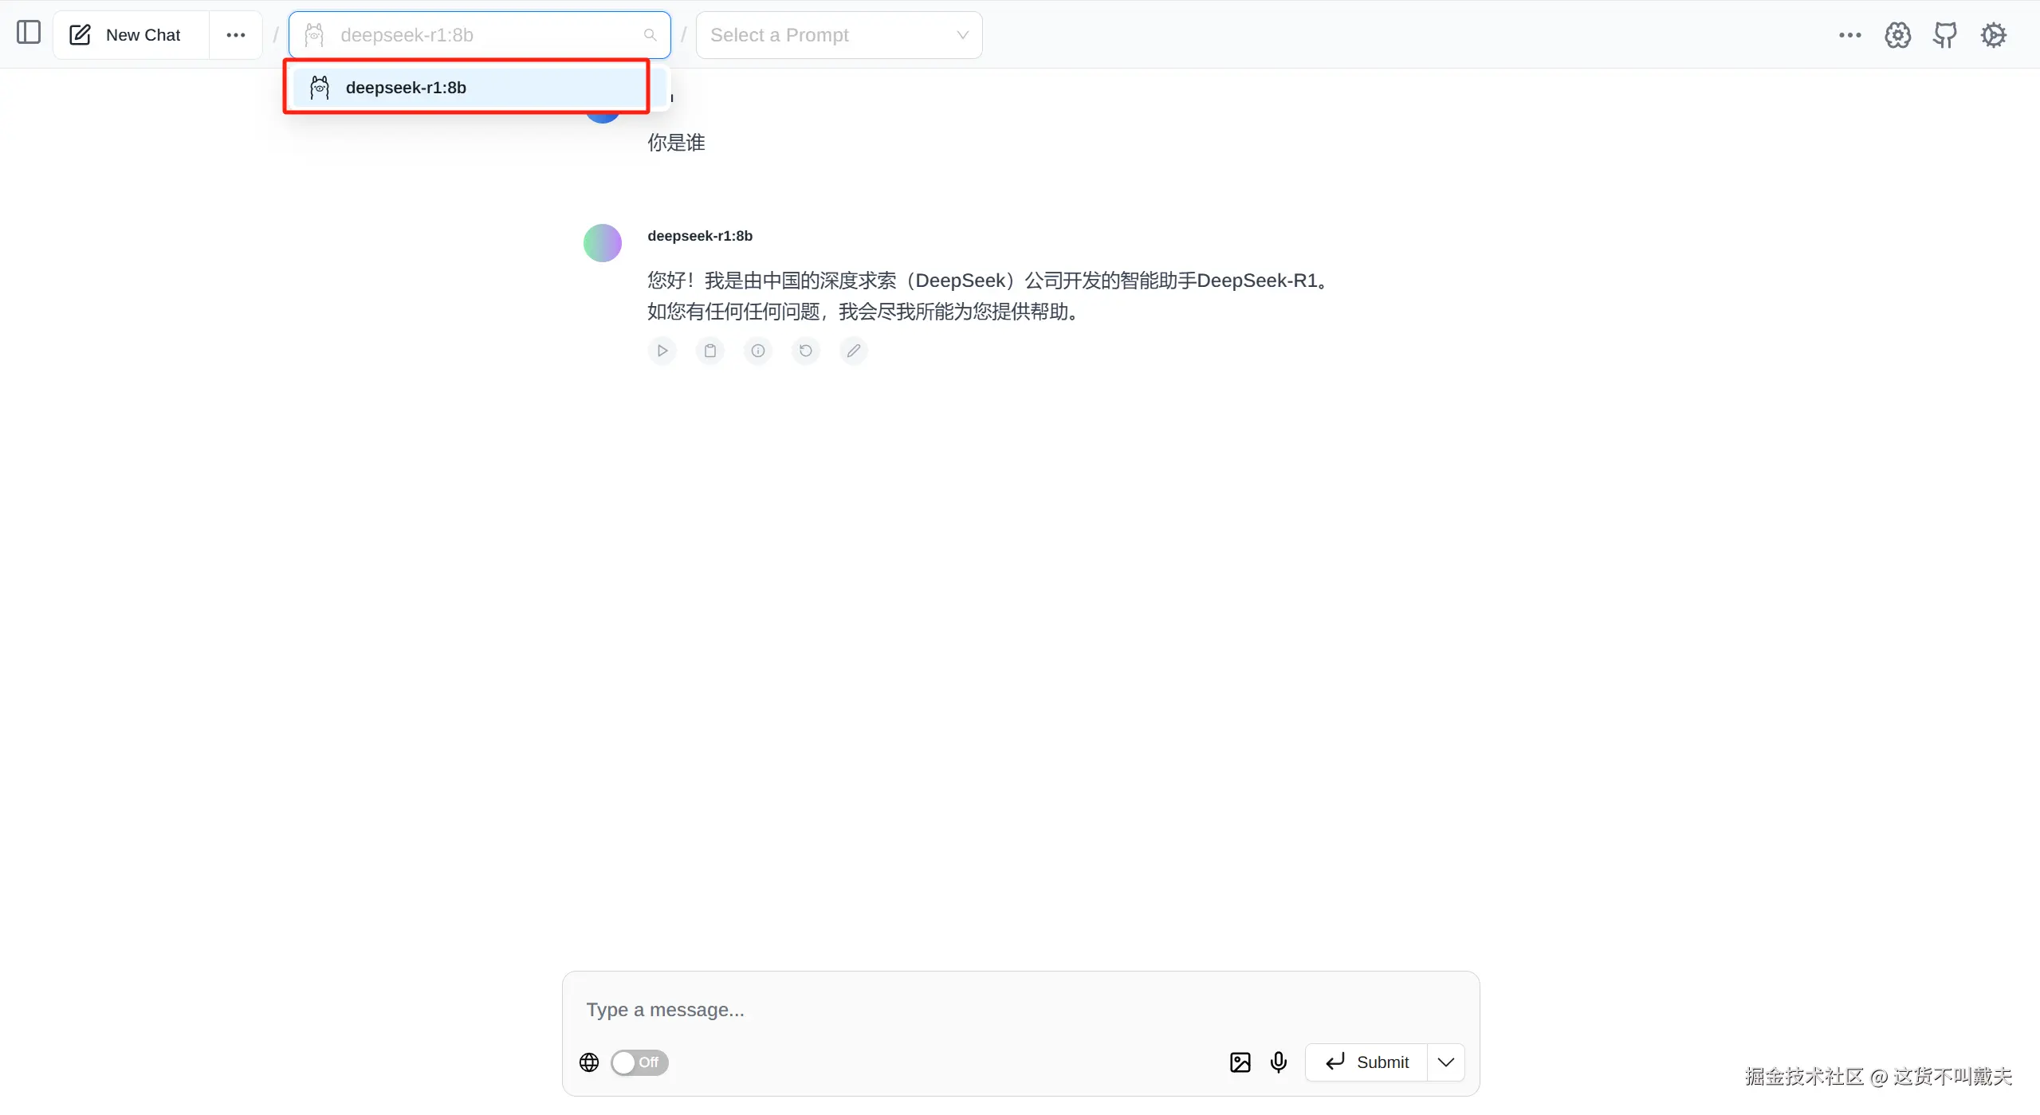This screenshot has width=2040, height=1115.
Task: Expand the chevron next to Submit
Action: [x=1445, y=1062]
